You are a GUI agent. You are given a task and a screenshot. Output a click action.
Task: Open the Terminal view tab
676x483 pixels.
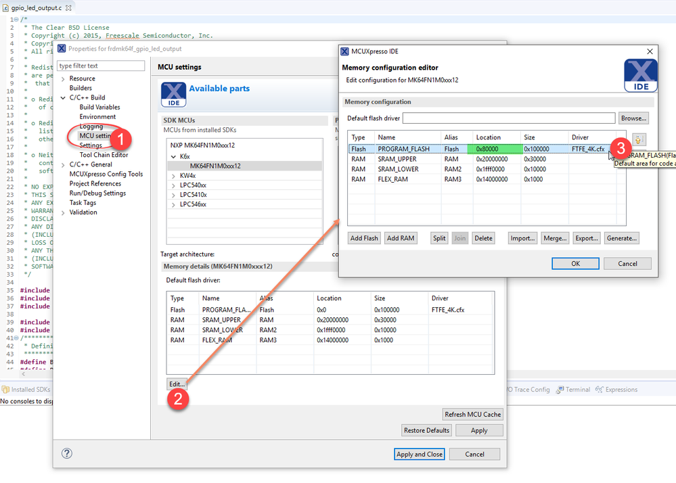573,390
